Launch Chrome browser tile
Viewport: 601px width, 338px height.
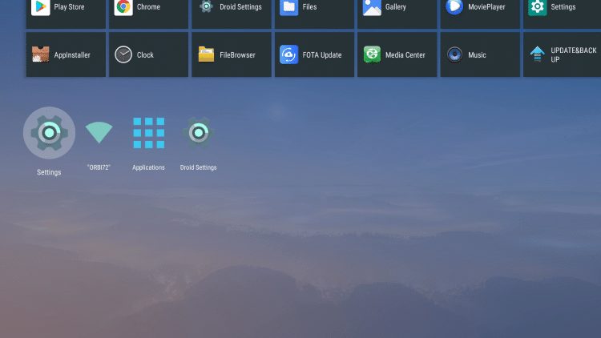click(x=149, y=14)
